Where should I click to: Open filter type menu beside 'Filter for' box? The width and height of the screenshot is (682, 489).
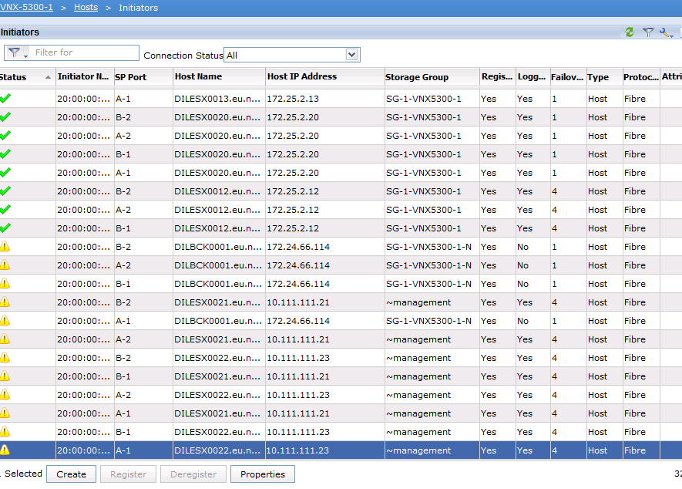pos(17,53)
